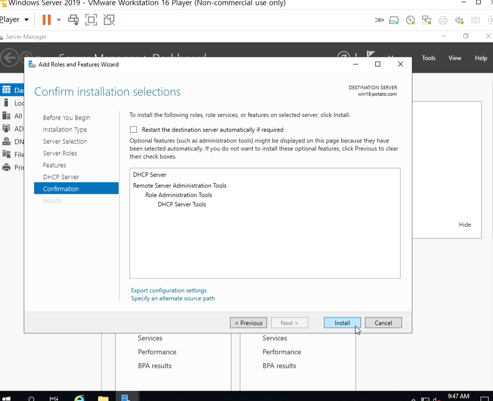Click the taskbar clock showing 9:47 AM
This screenshot has height=401, width=493.
pyautogui.click(x=458, y=396)
